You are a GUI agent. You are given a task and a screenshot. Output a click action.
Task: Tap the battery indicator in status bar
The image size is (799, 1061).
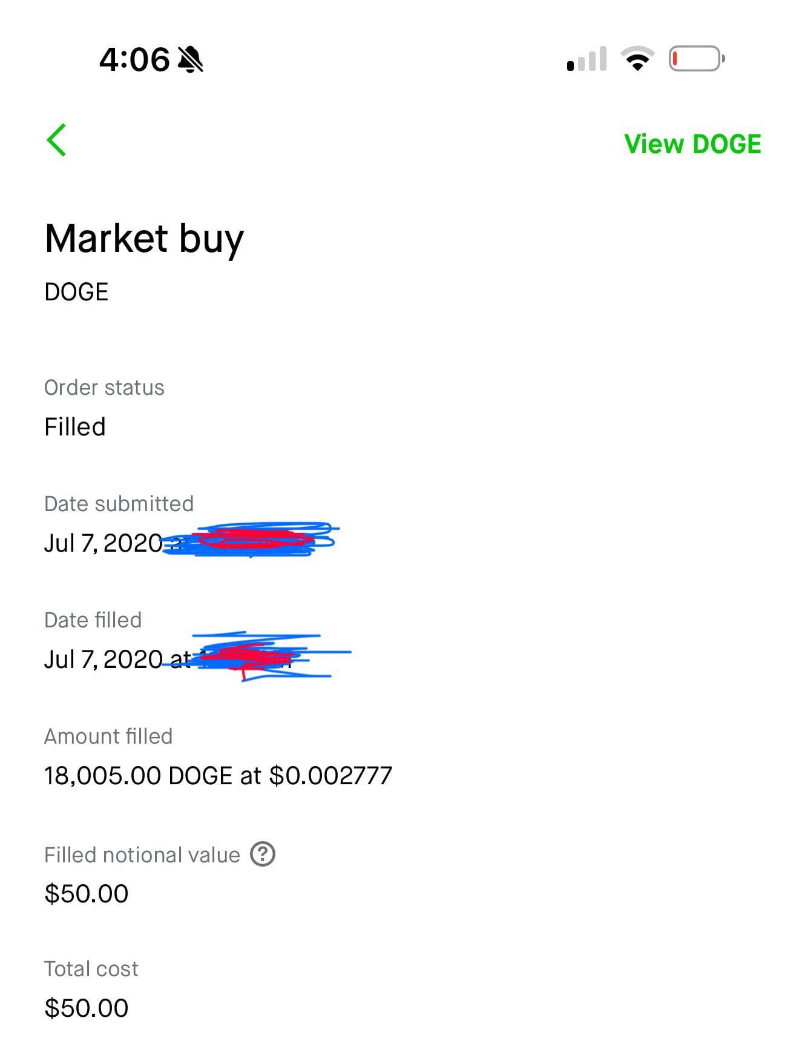click(x=696, y=59)
